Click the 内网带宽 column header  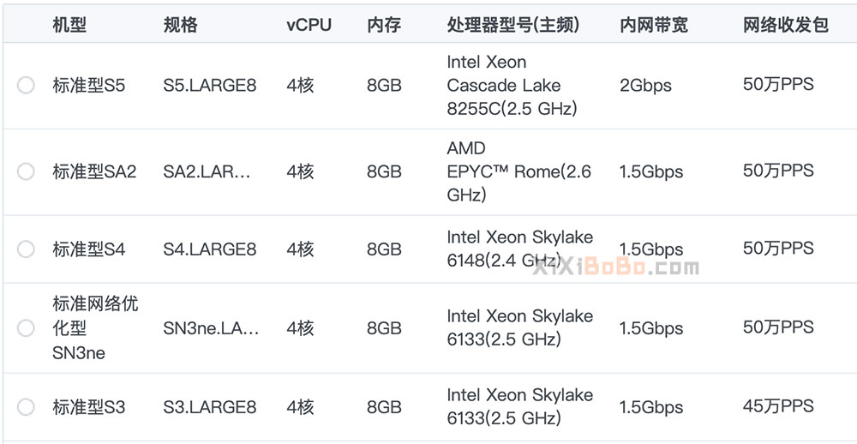pyautogui.click(x=653, y=25)
